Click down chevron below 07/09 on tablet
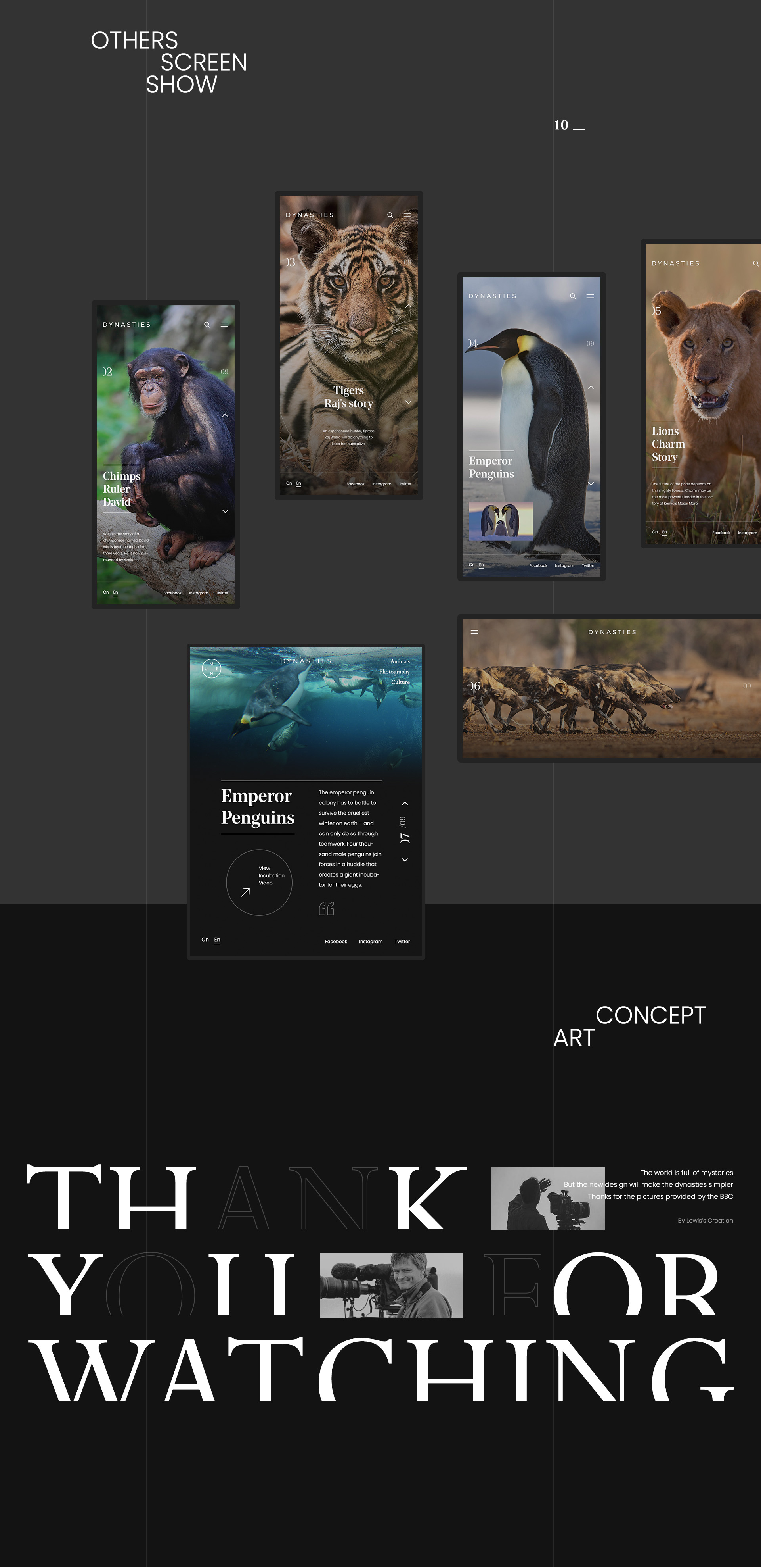Image resolution: width=761 pixels, height=1567 pixels. 405,860
